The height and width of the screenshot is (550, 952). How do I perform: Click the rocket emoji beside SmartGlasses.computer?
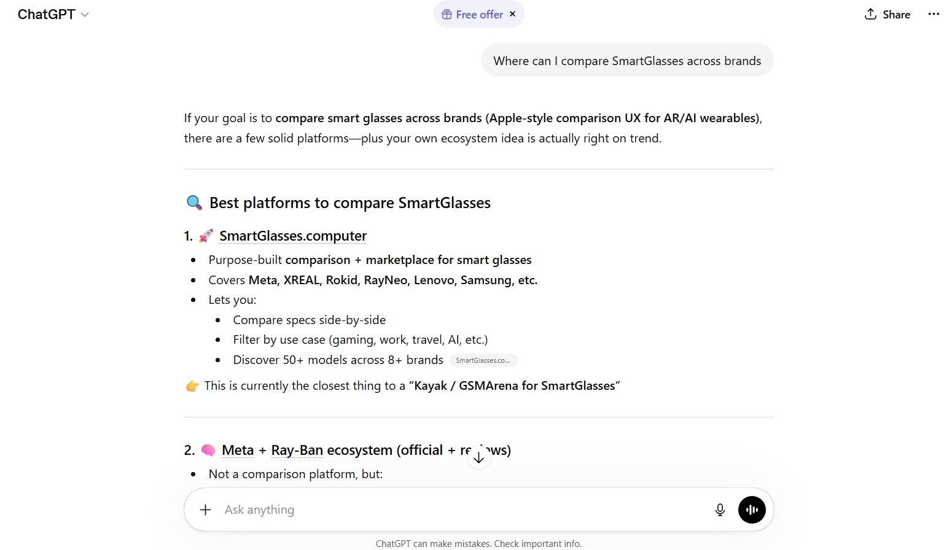pyautogui.click(x=206, y=236)
